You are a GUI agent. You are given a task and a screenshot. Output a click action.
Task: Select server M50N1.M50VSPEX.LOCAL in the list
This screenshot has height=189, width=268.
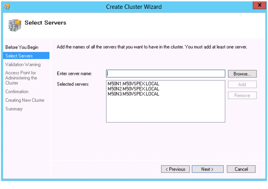pyautogui.click(x=133, y=84)
